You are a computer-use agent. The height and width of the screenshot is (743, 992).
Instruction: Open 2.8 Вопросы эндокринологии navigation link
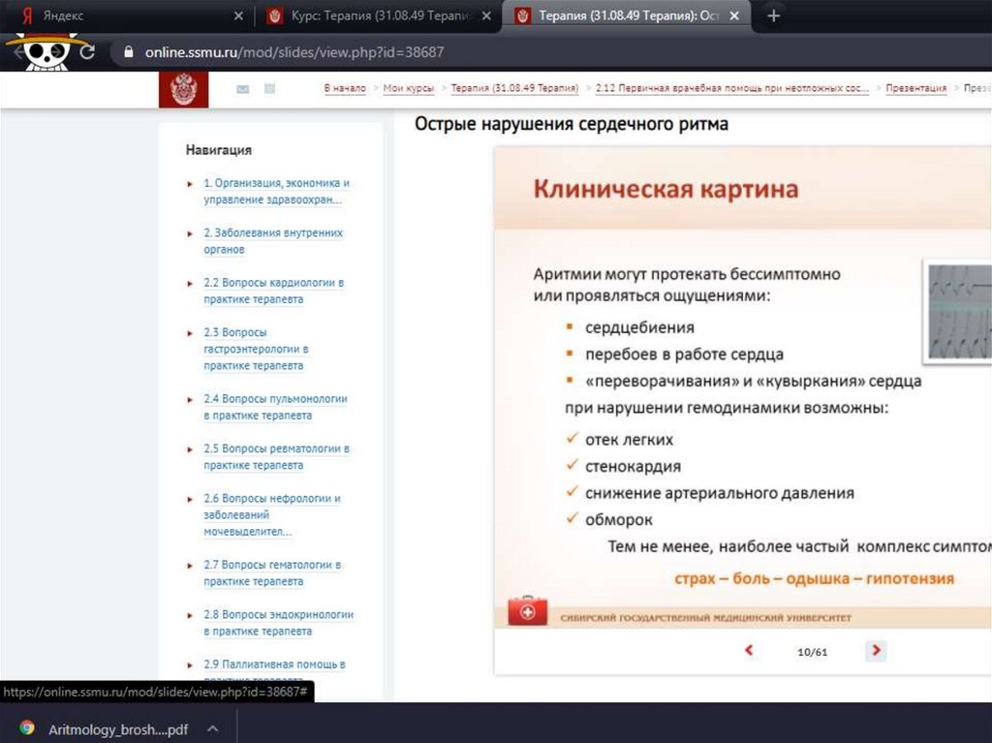coord(278,623)
